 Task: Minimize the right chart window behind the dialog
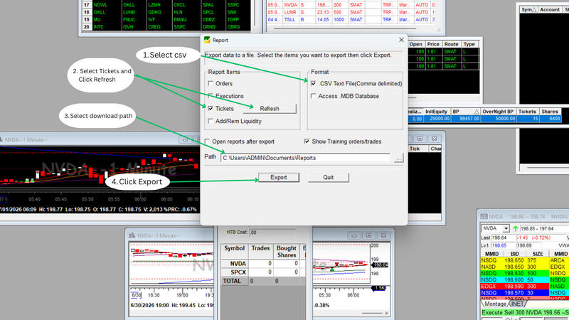point(353,235)
